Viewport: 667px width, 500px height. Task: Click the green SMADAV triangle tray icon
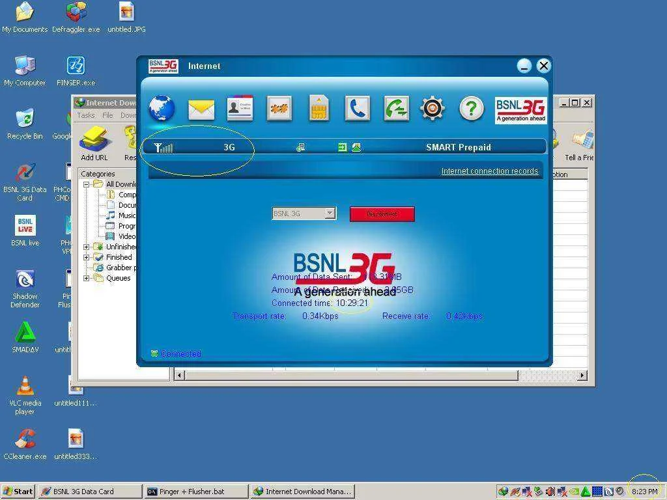click(586, 492)
